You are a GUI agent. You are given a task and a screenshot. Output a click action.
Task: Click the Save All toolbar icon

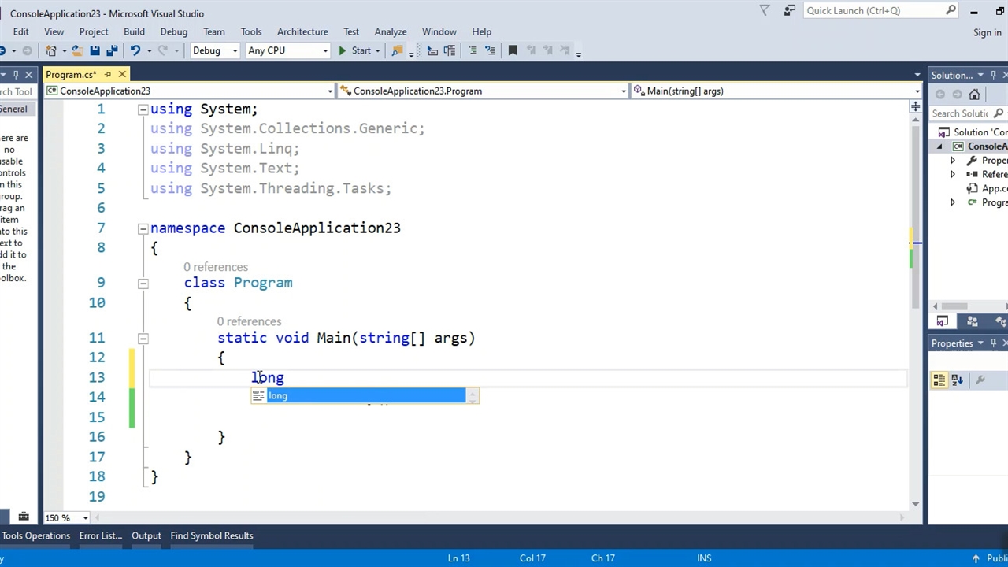click(x=112, y=50)
